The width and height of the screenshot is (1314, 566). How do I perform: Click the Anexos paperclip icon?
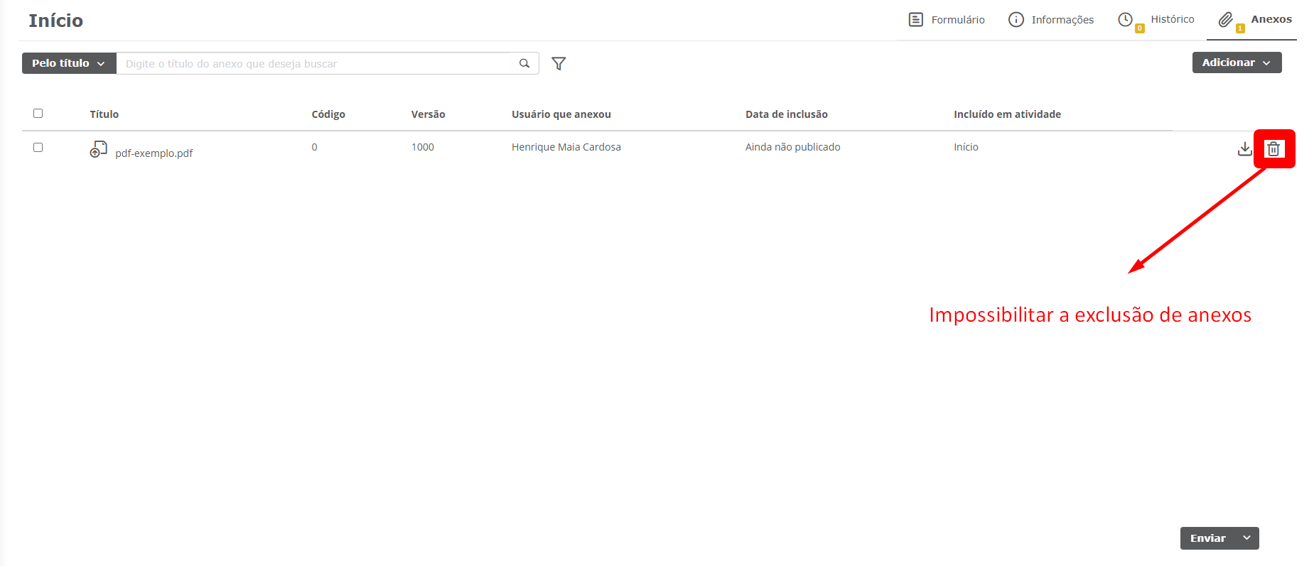tap(1226, 20)
